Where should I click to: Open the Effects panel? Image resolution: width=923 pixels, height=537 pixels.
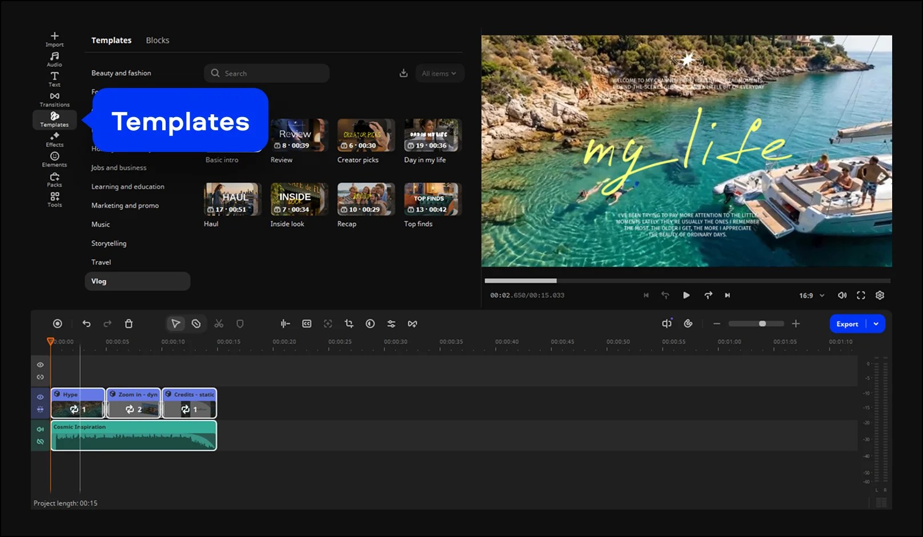pyautogui.click(x=54, y=139)
